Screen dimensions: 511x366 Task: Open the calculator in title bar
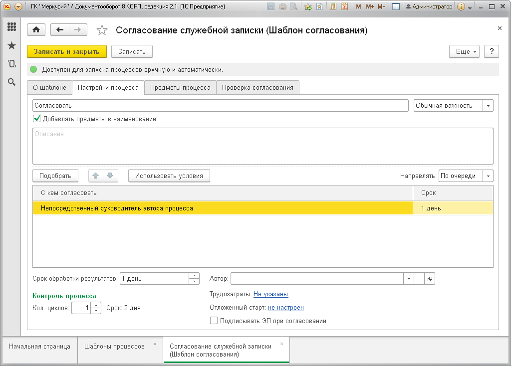[x=333, y=6]
